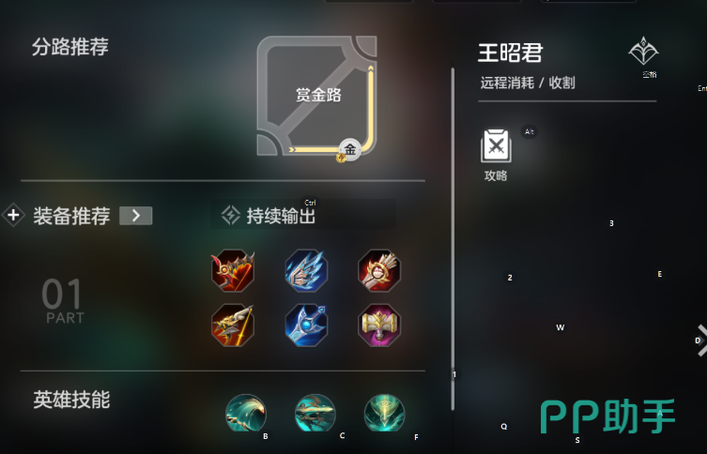
Task: View the second hero skill icon
Action: tap(315, 413)
